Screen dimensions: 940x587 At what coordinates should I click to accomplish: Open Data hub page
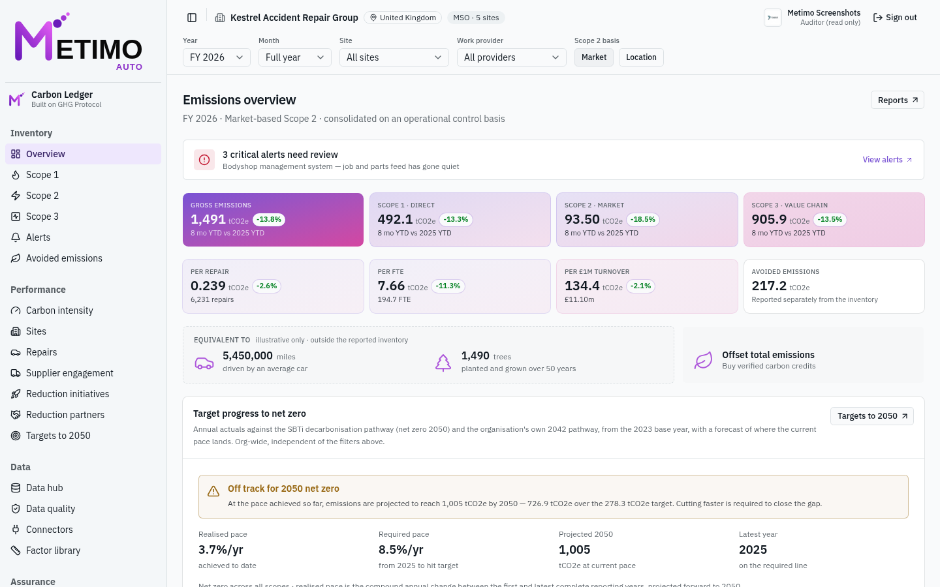click(x=84, y=488)
